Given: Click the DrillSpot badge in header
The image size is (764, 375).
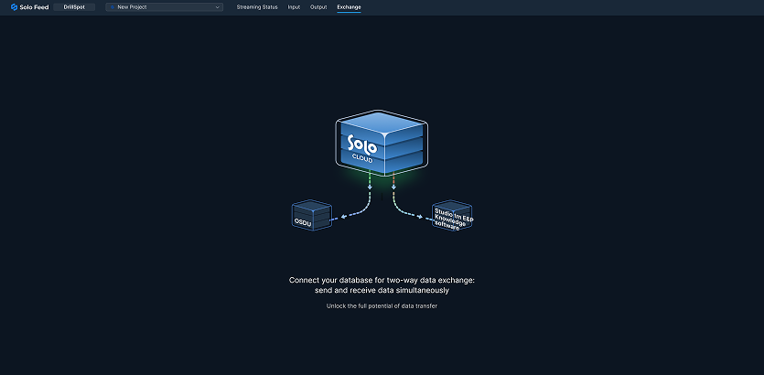Looking at the screenshot, I should [74, 7].
